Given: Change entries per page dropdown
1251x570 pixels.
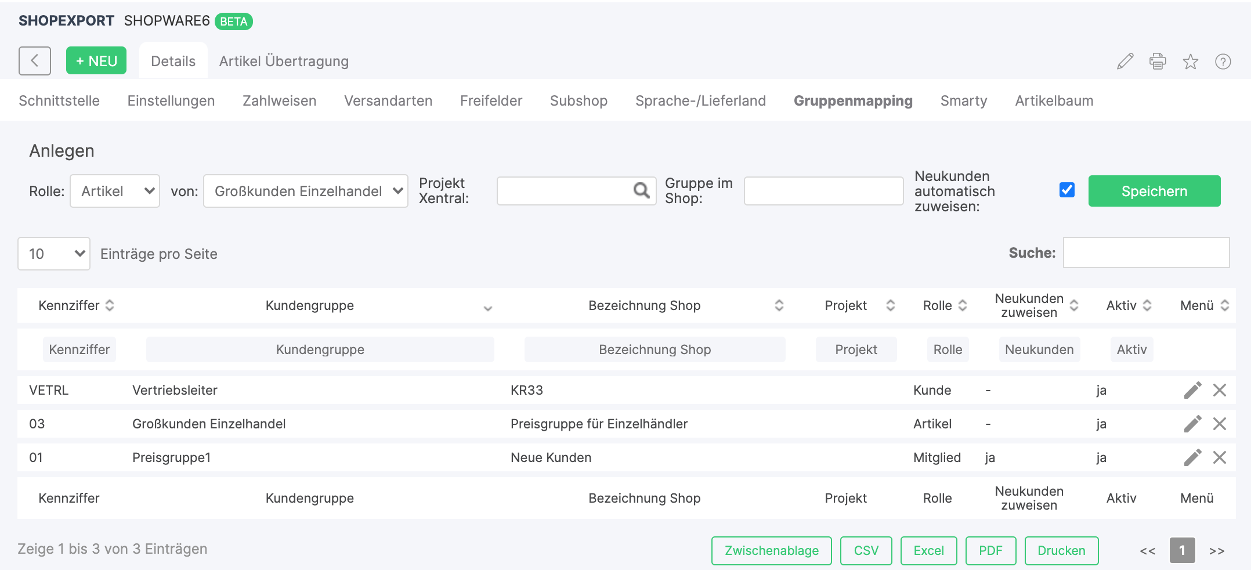Looking at the screenshot, I should coord(54,254).
